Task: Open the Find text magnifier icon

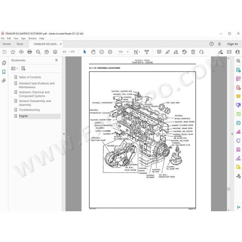Action: (x=38, y=52)
